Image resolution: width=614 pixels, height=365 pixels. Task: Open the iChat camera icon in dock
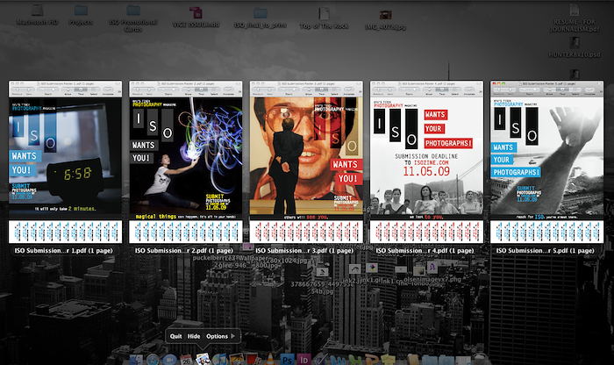pos(169,360)
